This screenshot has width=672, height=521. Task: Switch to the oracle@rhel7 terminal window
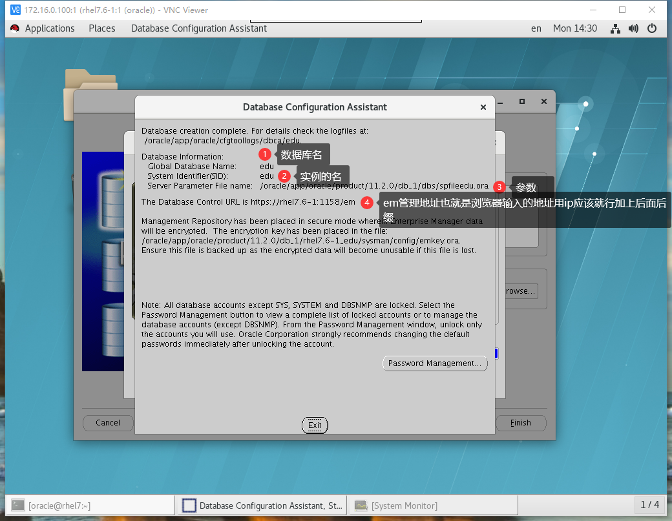90,506
